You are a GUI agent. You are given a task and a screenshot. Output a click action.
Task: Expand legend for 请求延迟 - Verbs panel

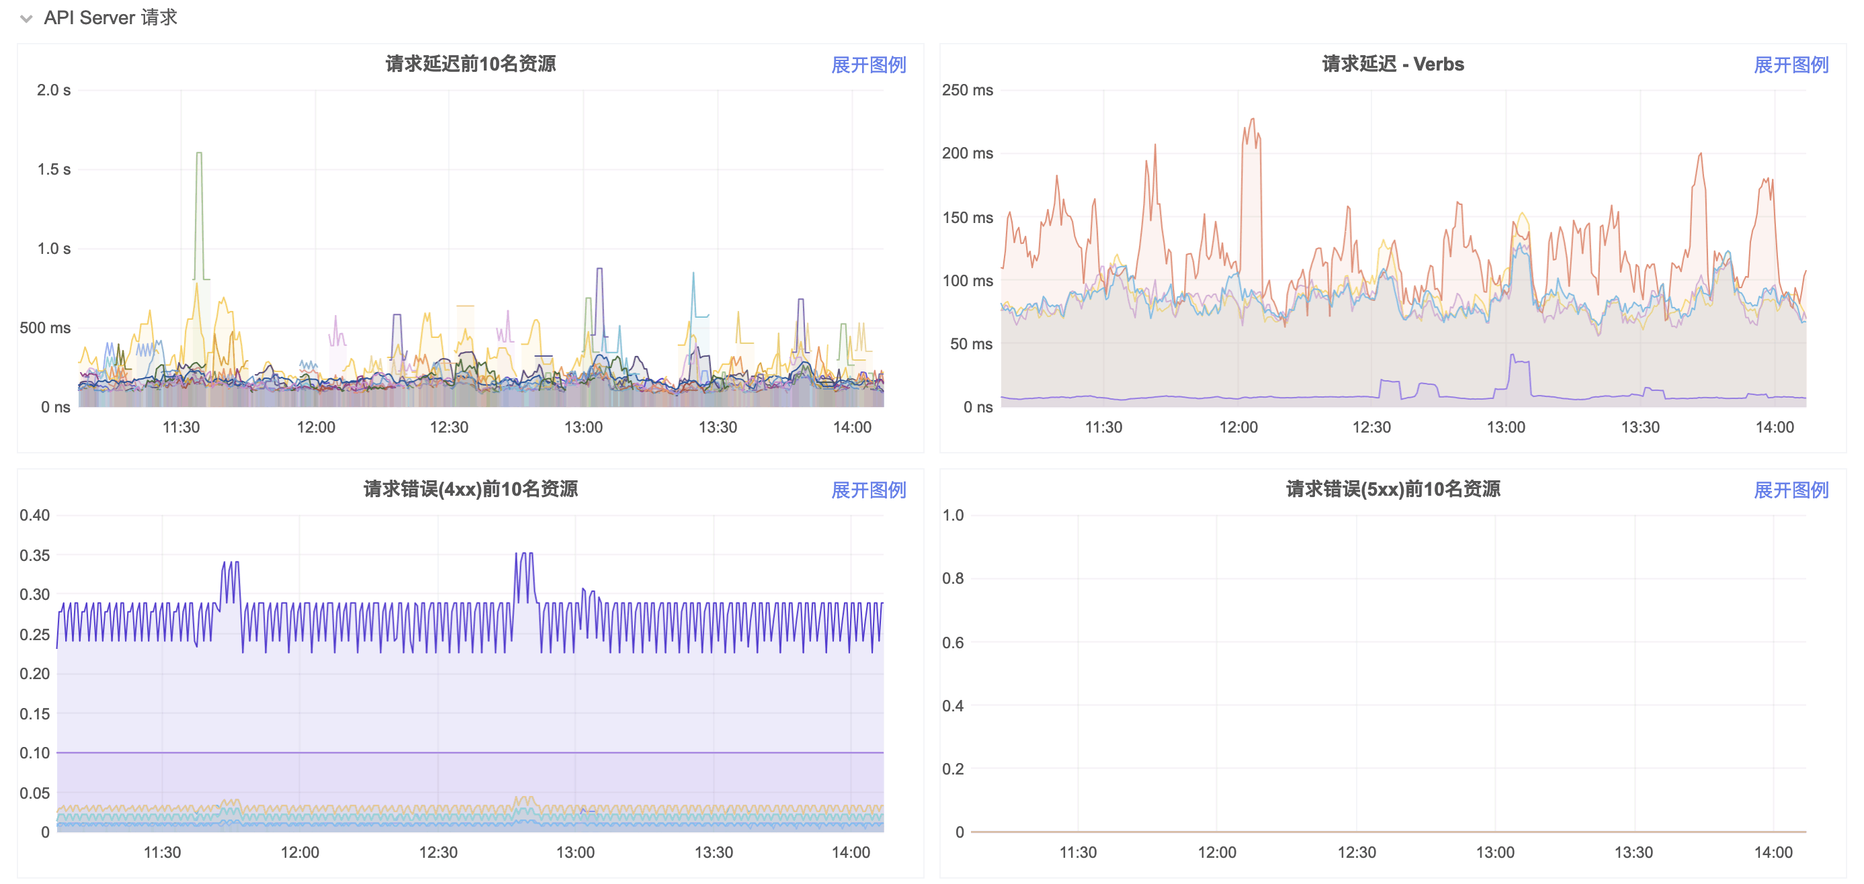pos(1790,65)
